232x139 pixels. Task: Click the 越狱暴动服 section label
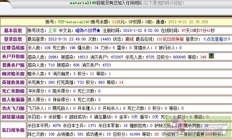(13, 117)
